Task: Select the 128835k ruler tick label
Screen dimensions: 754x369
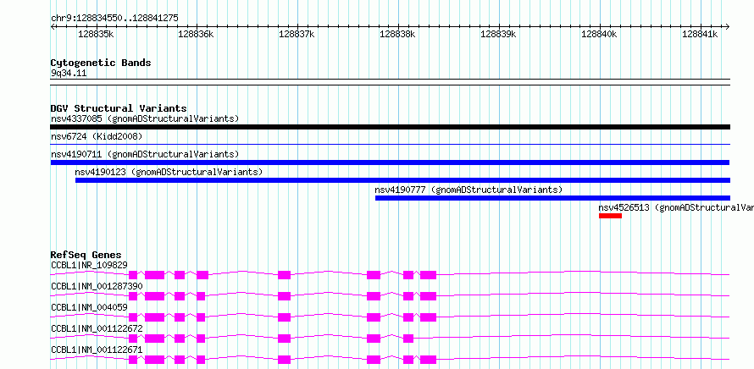Action: [x=96, y=34]
